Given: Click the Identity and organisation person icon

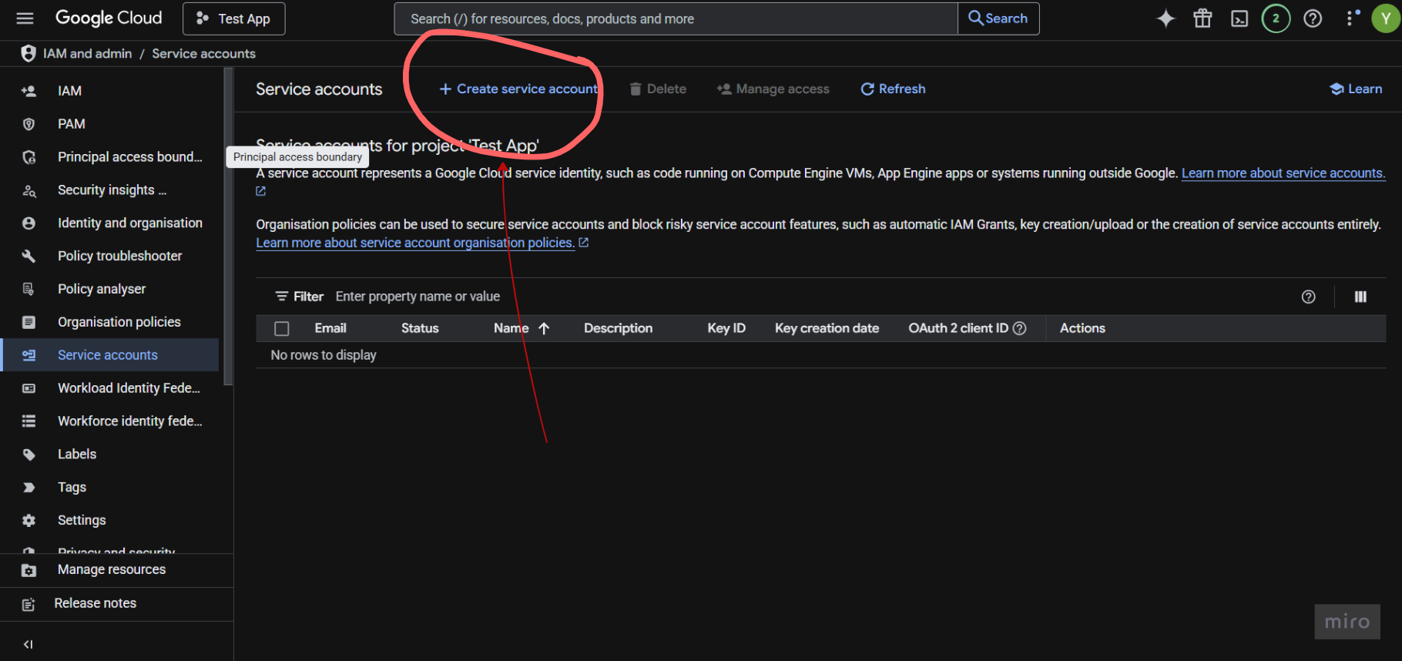Looking at the screenshot, I should click(x=29, y=223).
